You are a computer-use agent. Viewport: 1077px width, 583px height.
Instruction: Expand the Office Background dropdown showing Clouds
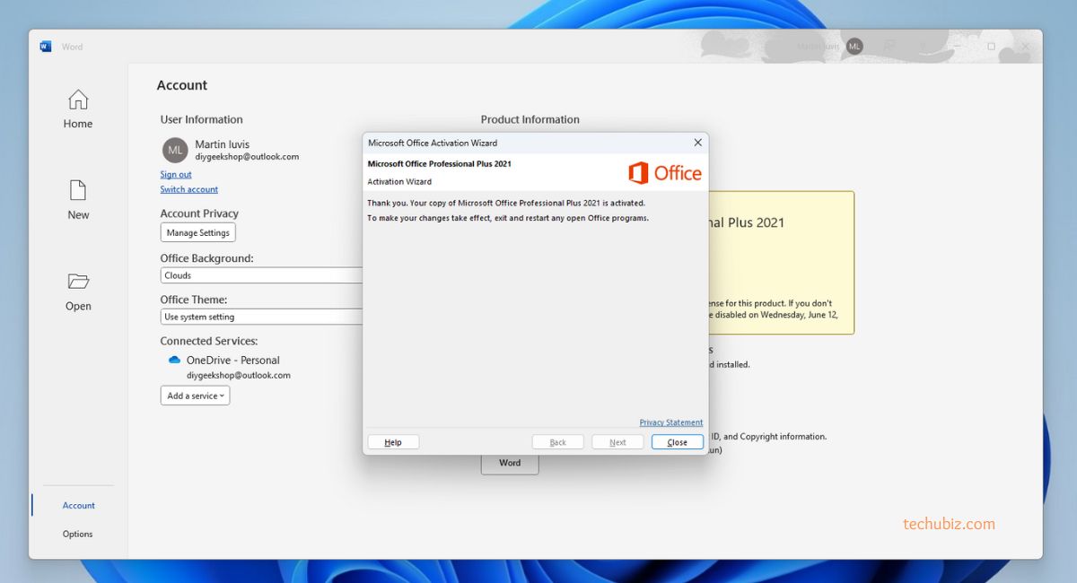pyautogui.click(x=261, y=275)
